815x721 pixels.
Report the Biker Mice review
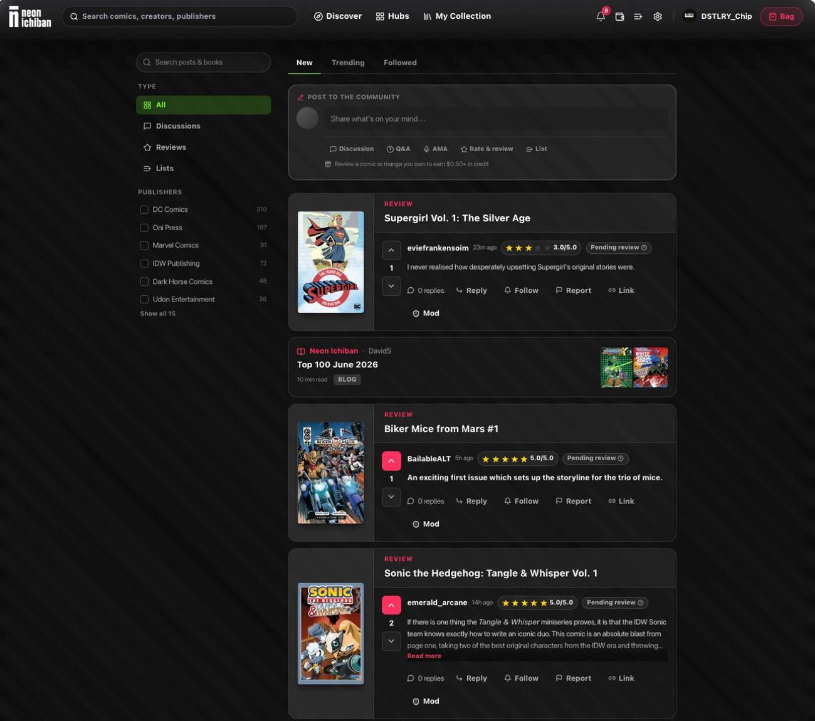tap(573, 501)
